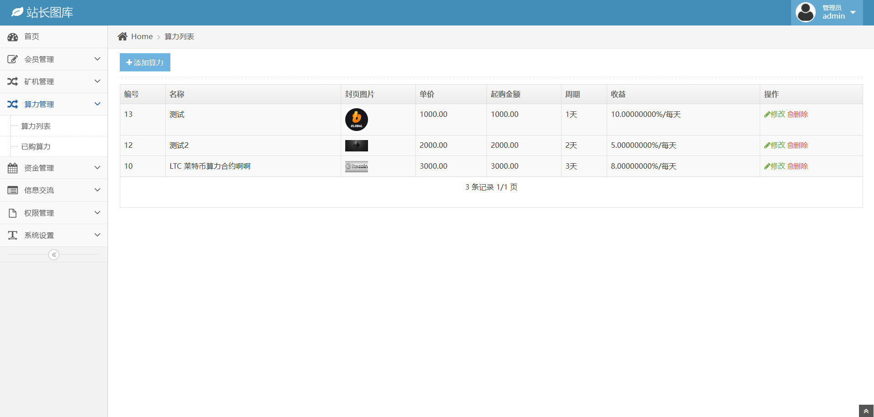Click the Bitcoin Global cover thumbnail
Viewport: 874px width, 417px height.
pyautogui.click(x=356, y=120)
